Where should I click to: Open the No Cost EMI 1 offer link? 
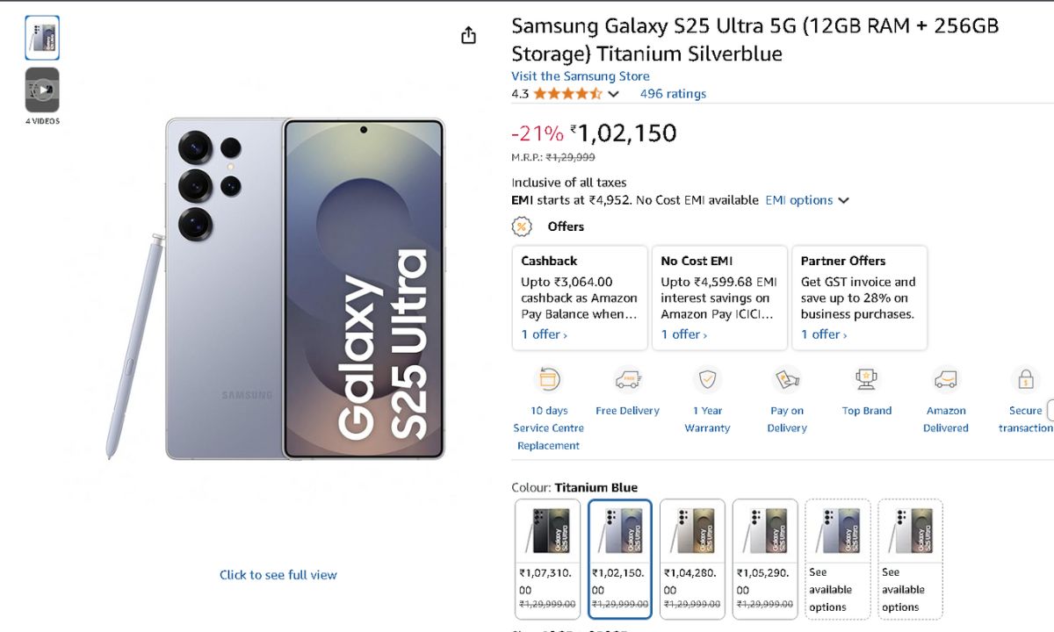pyautogui.click(x=683, y=334)
